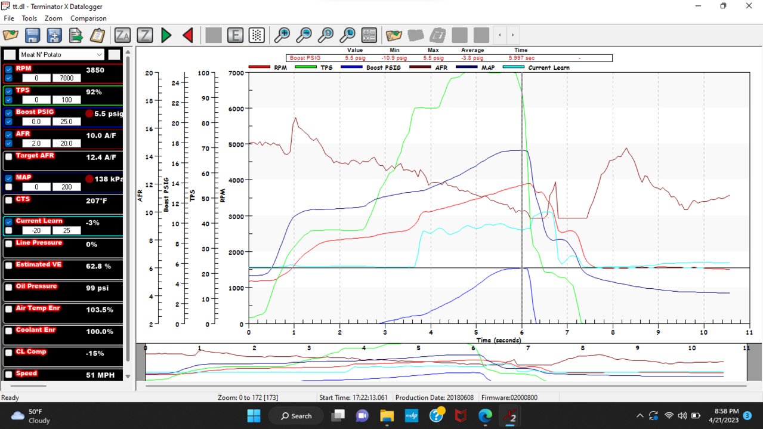Screen dimensions: 763x429
Task: Open the weather widget showing 50°F Cloudy
Action: (30, 415)
